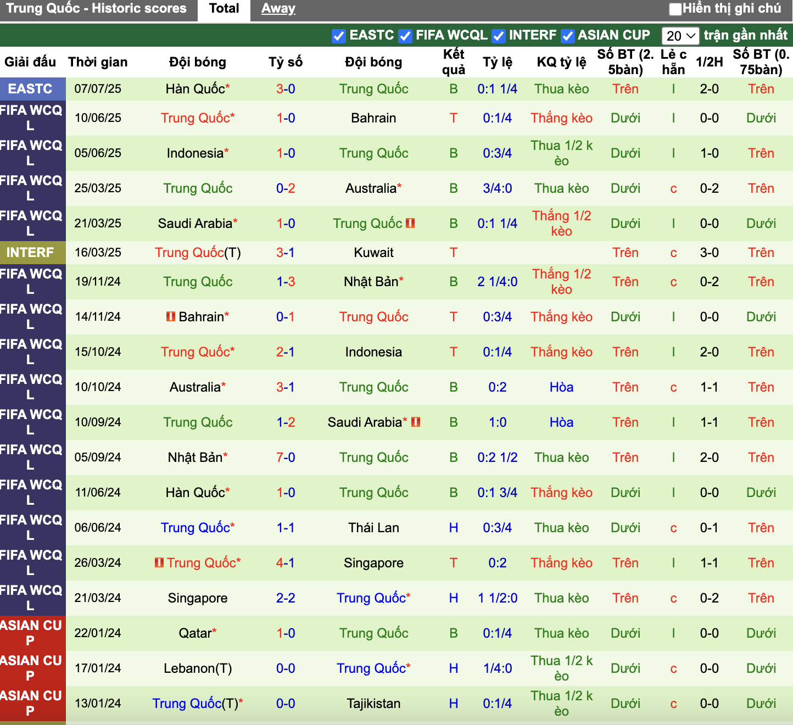
Task: Open the Bahrain team on 10/06/25 row
Action: [373, 118]
